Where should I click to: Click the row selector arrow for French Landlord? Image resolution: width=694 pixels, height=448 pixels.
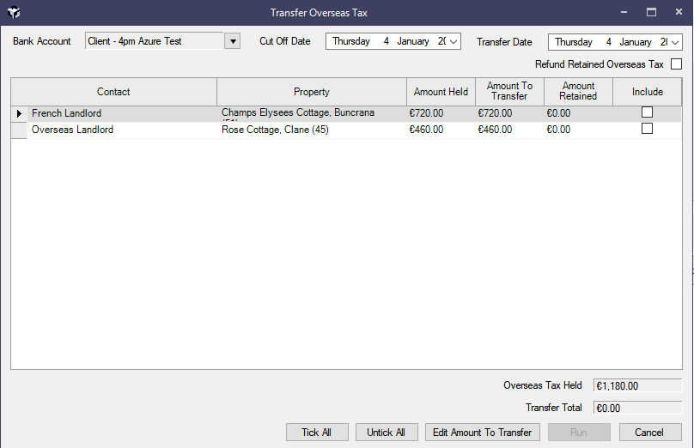pos(19,113)
